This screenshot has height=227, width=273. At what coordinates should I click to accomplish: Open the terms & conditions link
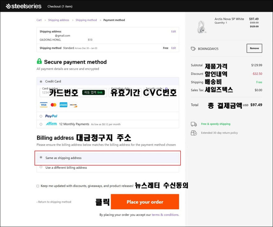[165, 215]
